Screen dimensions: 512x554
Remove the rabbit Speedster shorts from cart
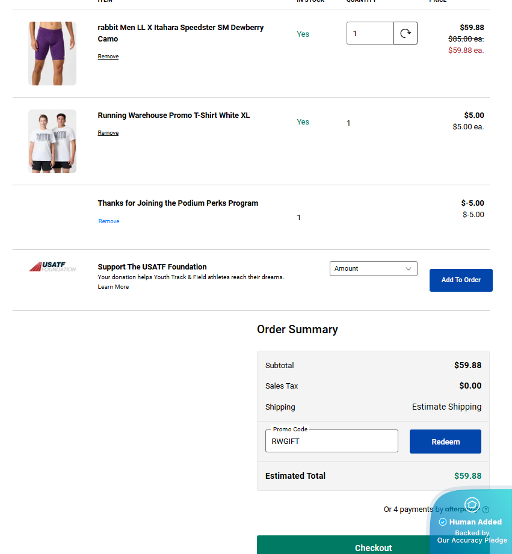[x=108, y=57]
